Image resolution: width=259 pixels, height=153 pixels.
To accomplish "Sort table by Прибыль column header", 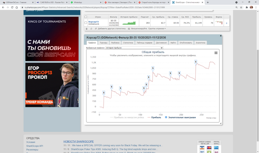I will coord(196,17).
